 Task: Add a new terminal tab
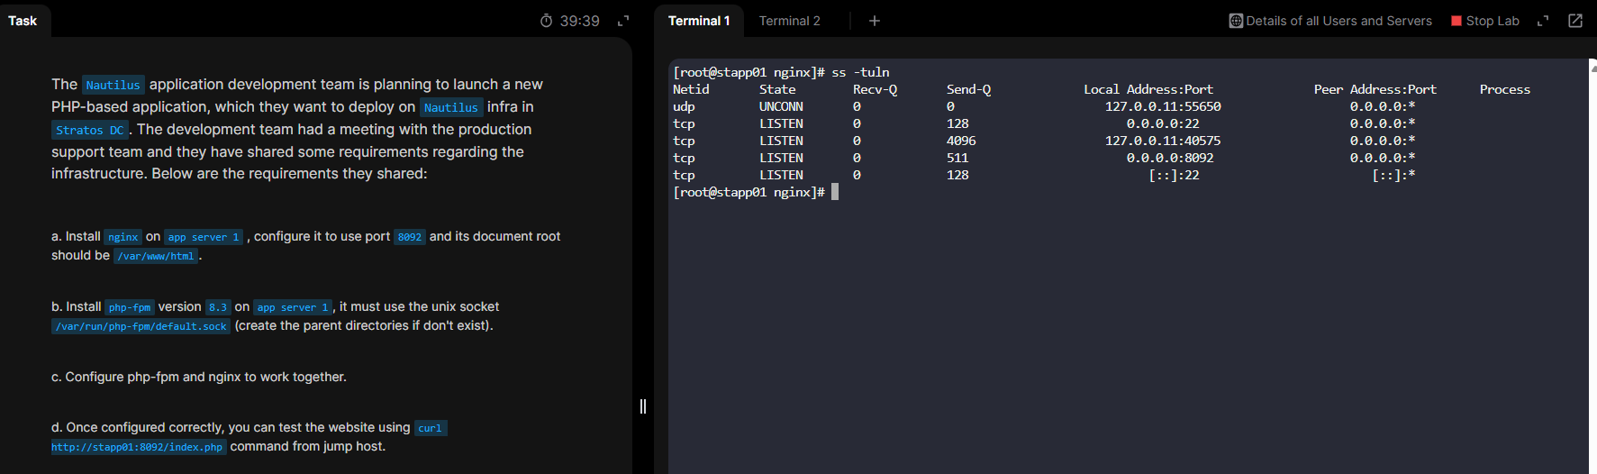point(874,21)
